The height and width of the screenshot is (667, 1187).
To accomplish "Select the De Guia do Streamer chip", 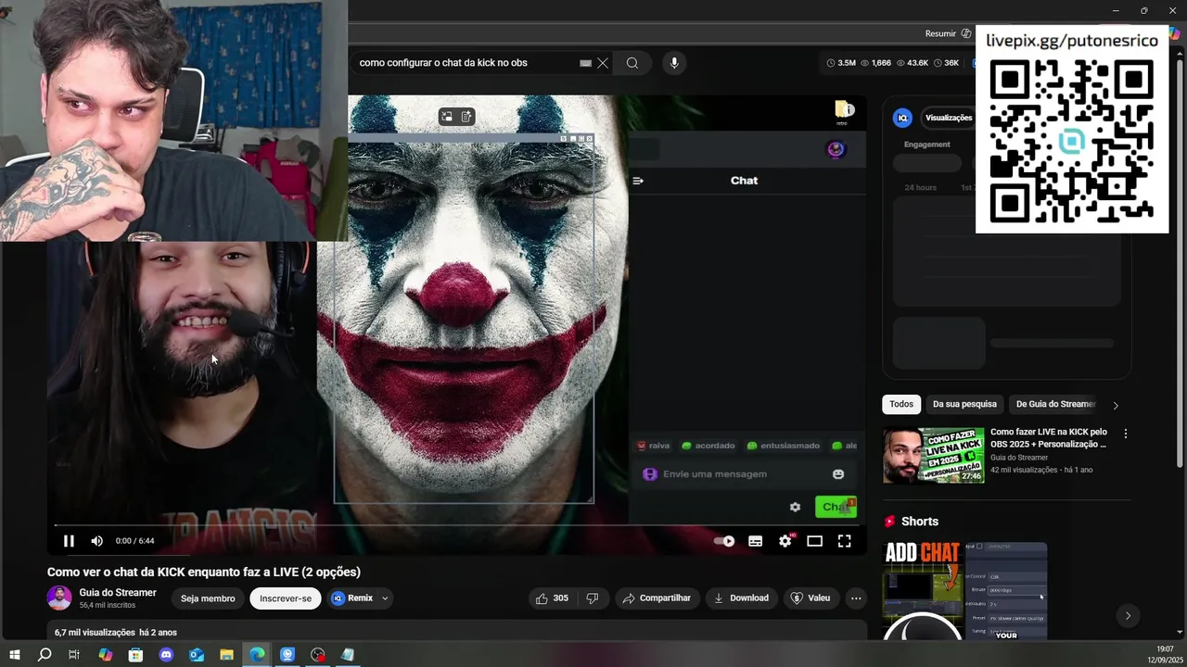I will point(1055,404).
